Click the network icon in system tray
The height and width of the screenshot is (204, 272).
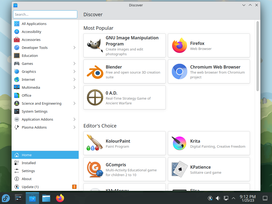(x=226, y=198)
